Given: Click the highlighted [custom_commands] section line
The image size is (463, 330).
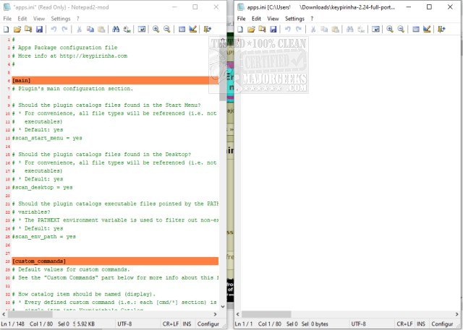Looking at the screenshot, I should click(115, 261).
